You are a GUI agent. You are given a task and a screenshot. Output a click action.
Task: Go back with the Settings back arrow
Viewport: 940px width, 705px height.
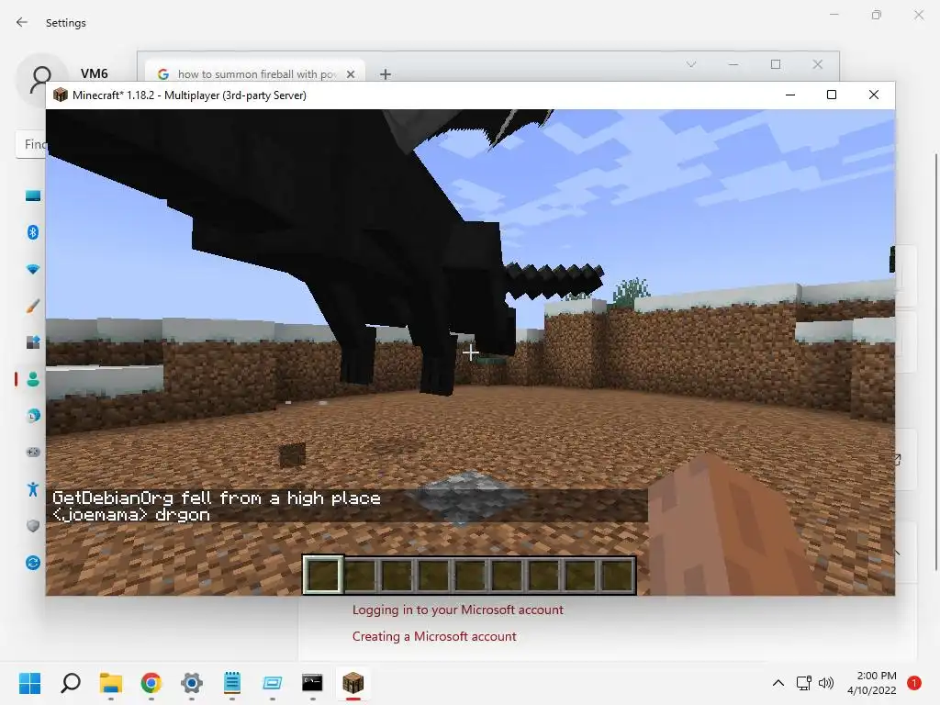tap(22, 22)
